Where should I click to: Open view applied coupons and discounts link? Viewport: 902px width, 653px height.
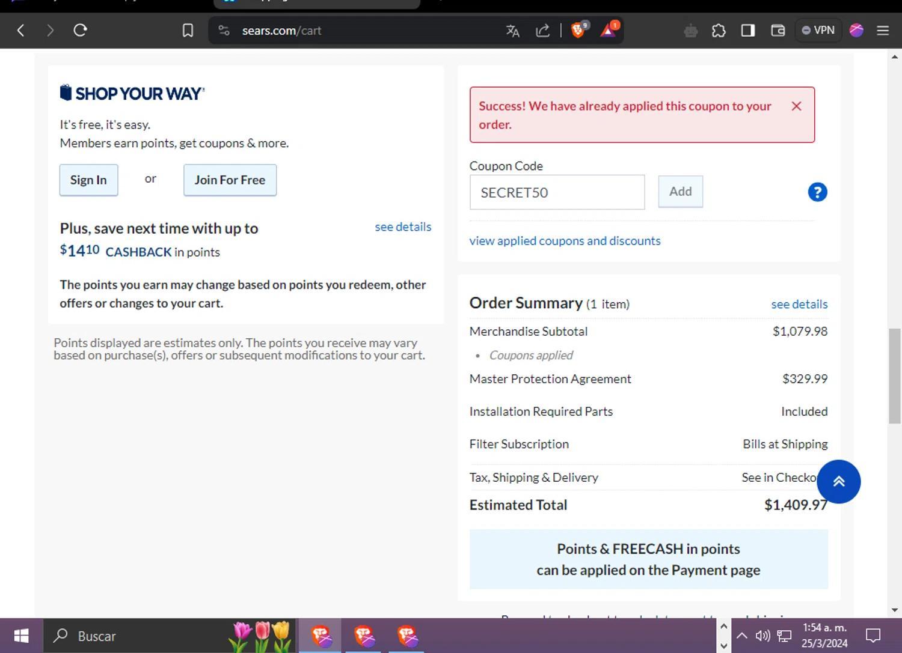point(565,240)
